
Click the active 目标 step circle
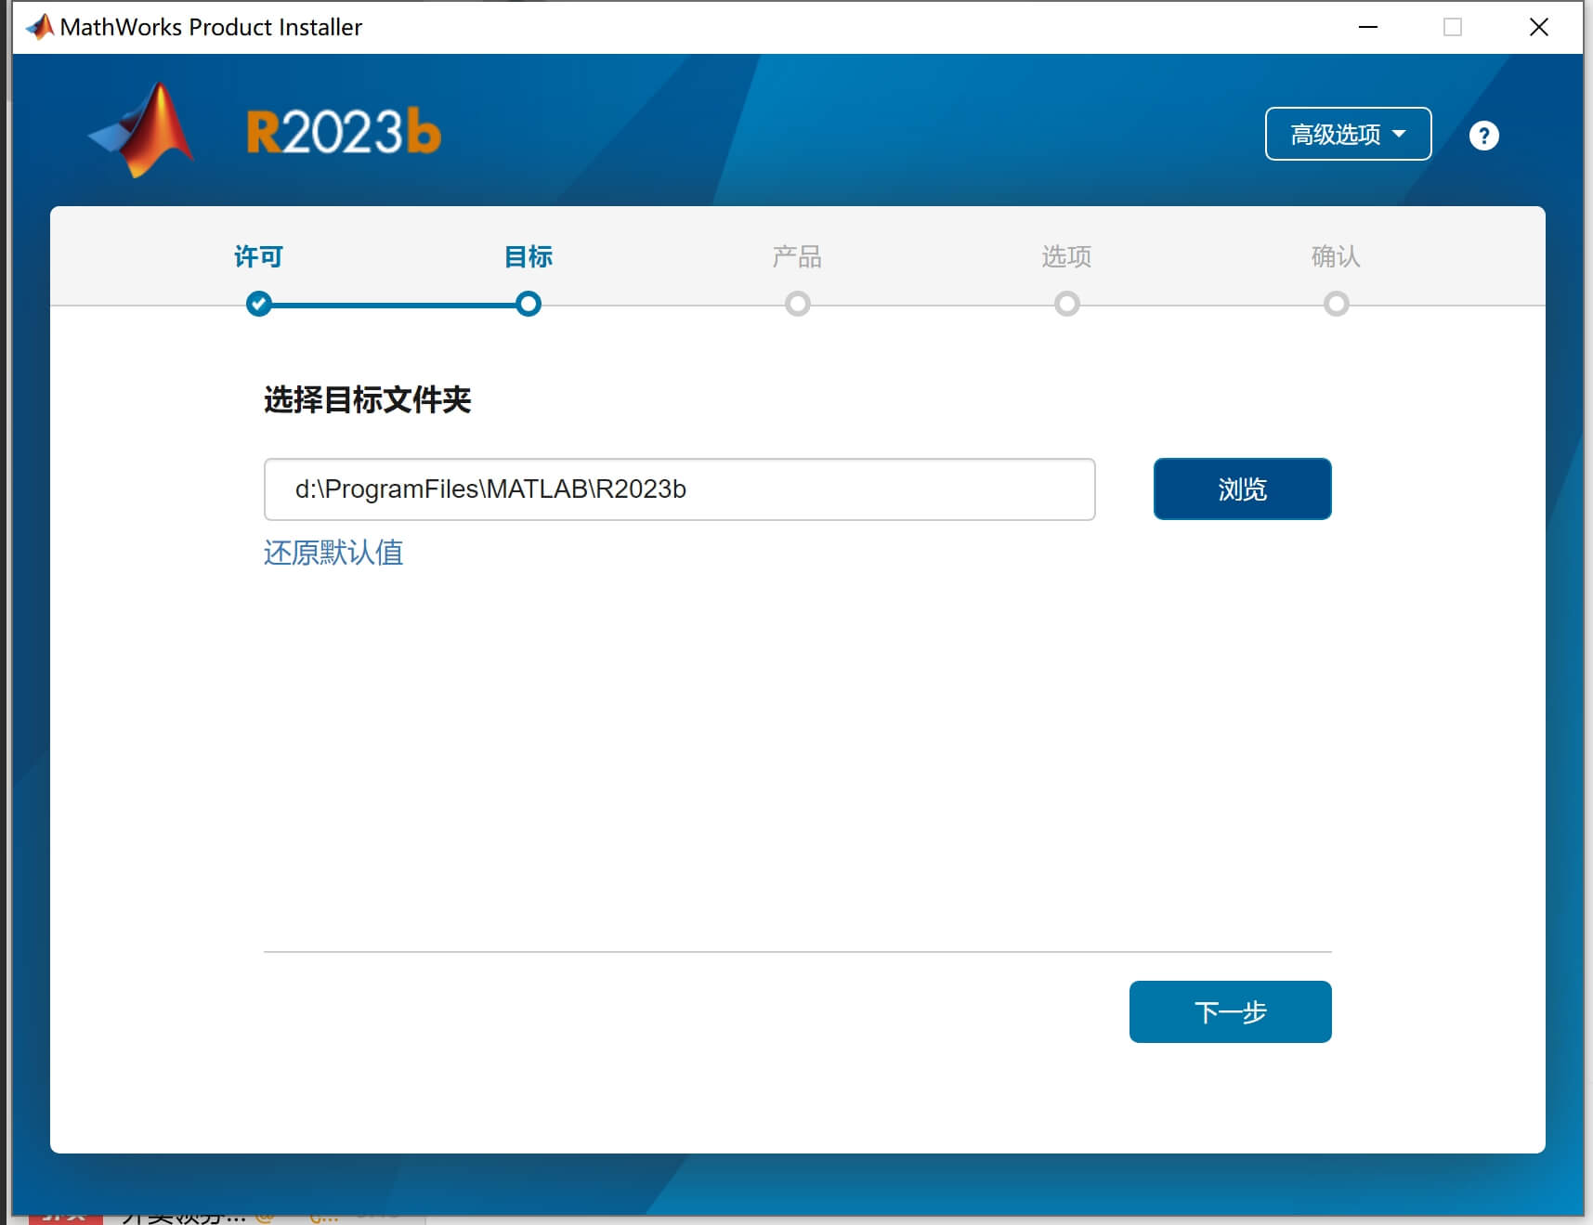coord(528,304)
